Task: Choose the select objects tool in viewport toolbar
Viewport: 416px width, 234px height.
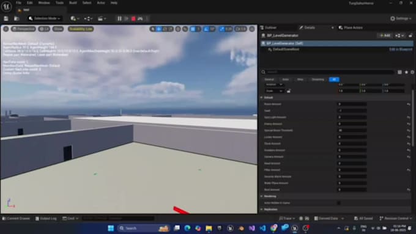Action: [x=153, y=29]
